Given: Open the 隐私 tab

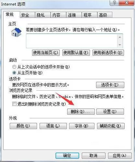Looking at the screenshot, I should (x=41, y=15).
